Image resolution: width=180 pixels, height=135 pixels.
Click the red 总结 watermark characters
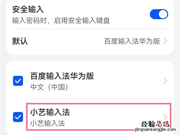coord(163,124)
